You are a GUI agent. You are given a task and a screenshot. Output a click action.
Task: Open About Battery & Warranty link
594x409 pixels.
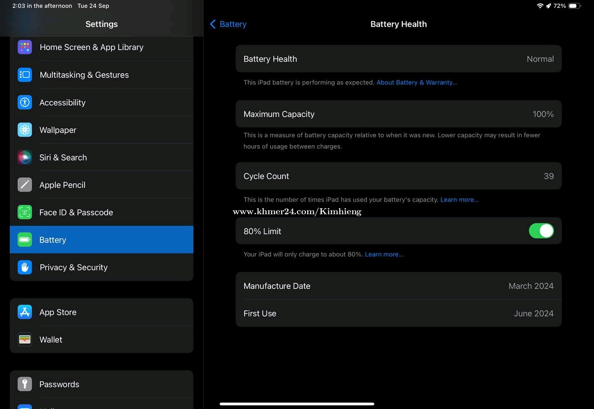[x=416, y=83]
